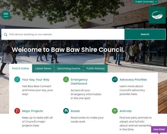Click the 'Welcome to Baw Baw Shire Council.' heading

coord(68,50)
